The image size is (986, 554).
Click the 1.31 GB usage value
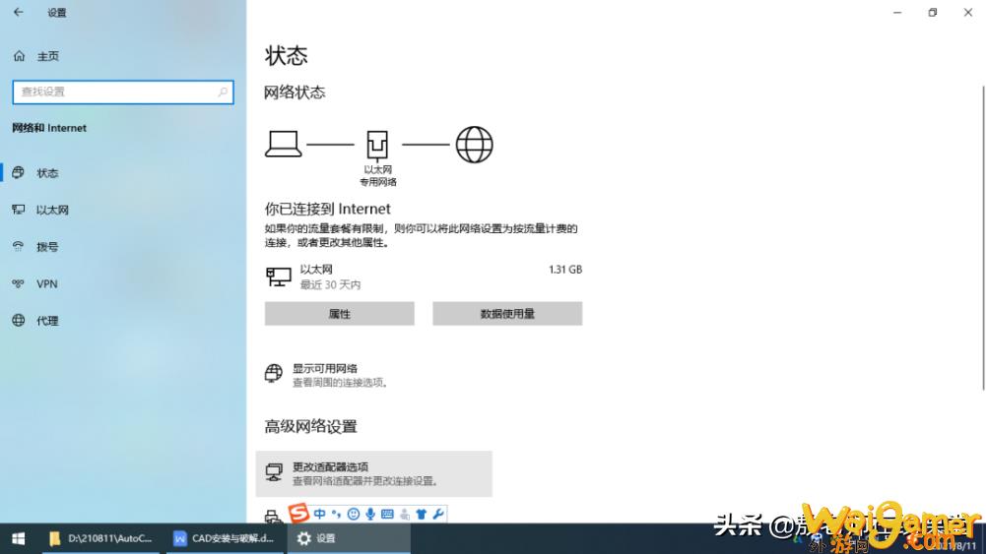point(565,270)
